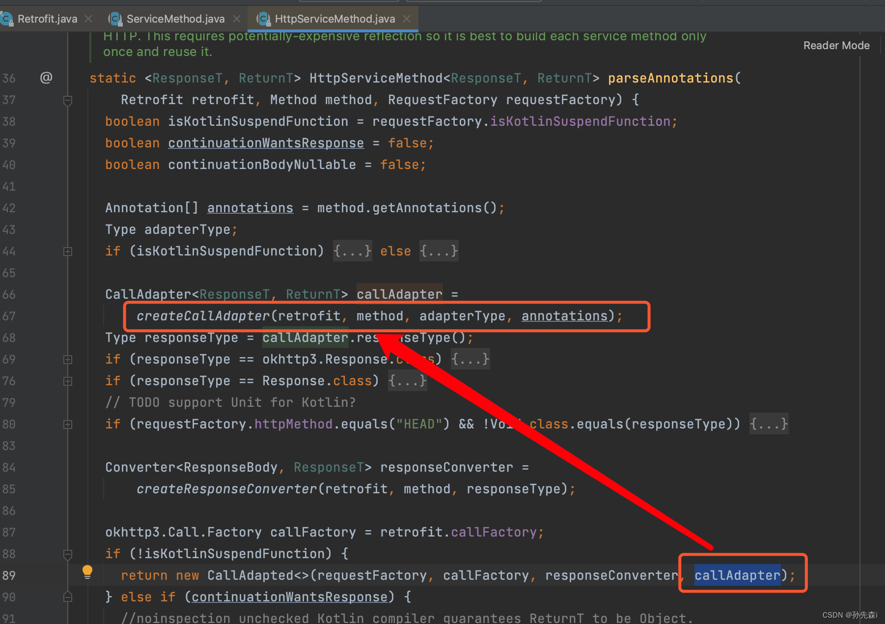The height and width of the screenshot is (624, 885).
Task: Click the Retrofit.java class file icon
Action: (x=7, y=19)
